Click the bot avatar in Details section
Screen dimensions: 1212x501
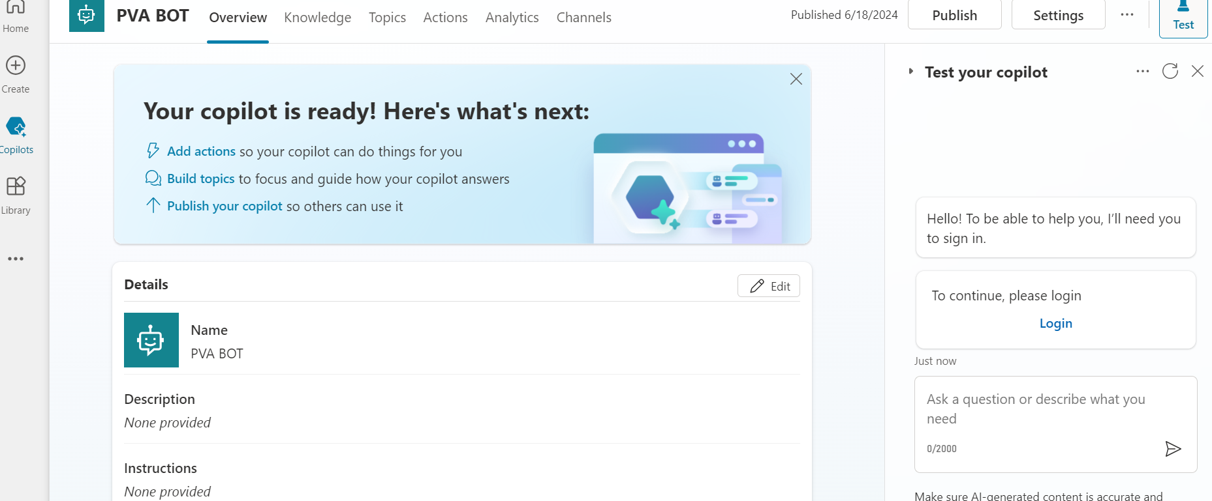pyautogui.click(x=151, y=340)
